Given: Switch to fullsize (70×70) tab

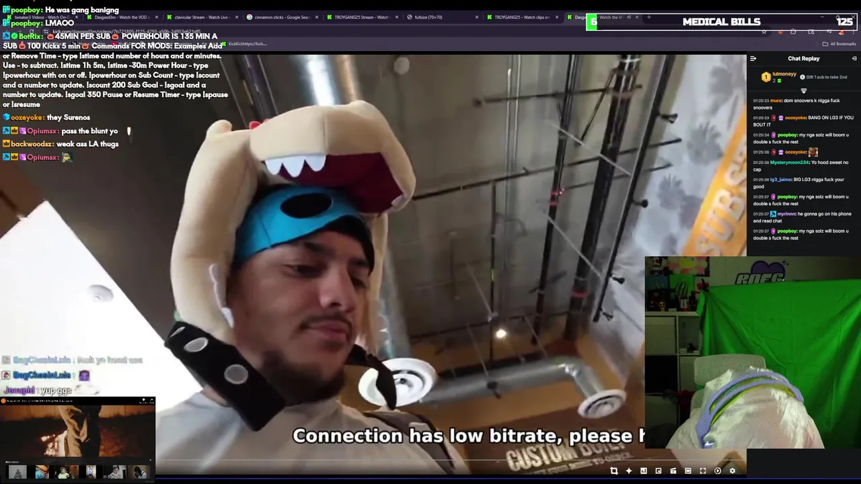Looking at the screenshot, I should [x=442, y=17].
